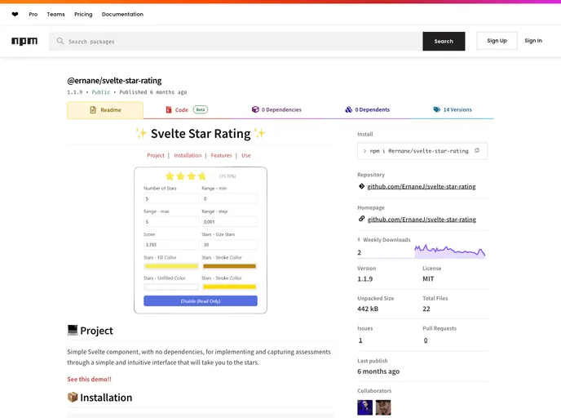Switch to the Readme tab

(105, 110)
